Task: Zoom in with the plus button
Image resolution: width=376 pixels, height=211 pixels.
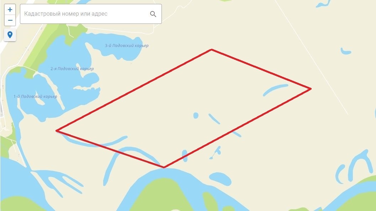Action: pos(10,10)
